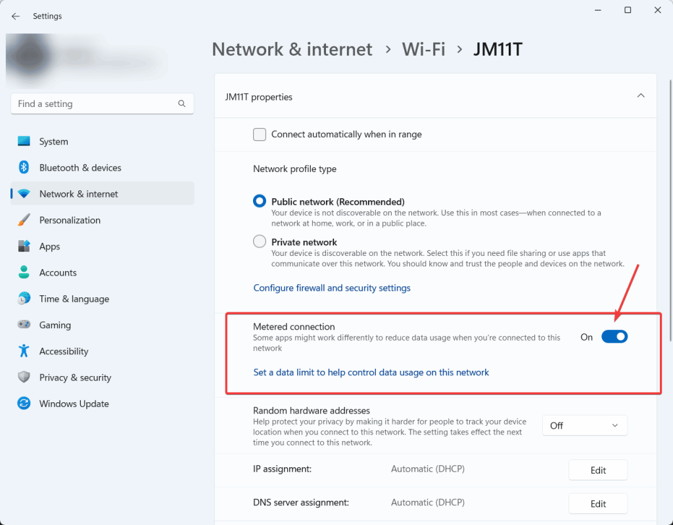This screenshot has height=525, width=673.
Task: Click the Accessibility icon in the sidebar
Action: (24, 351)
